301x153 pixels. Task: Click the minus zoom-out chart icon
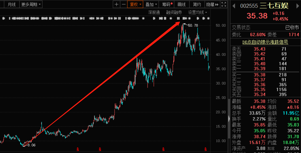click(124, 4)
